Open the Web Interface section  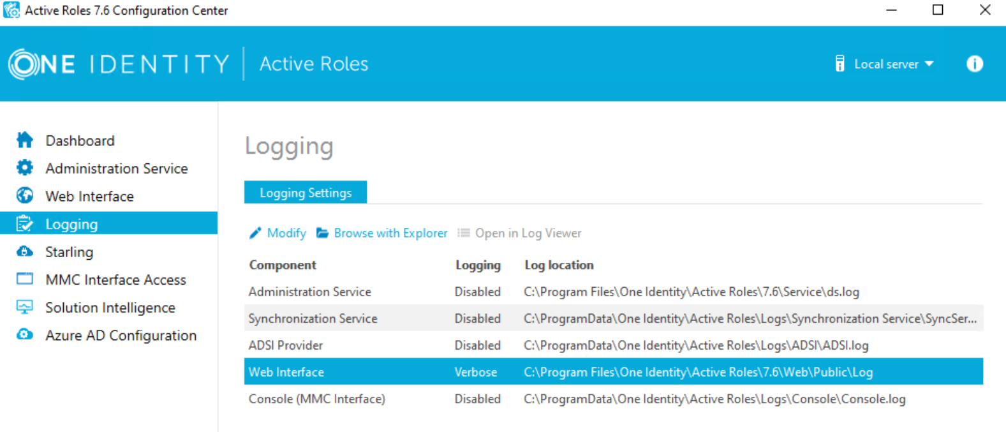pos(89,197)
